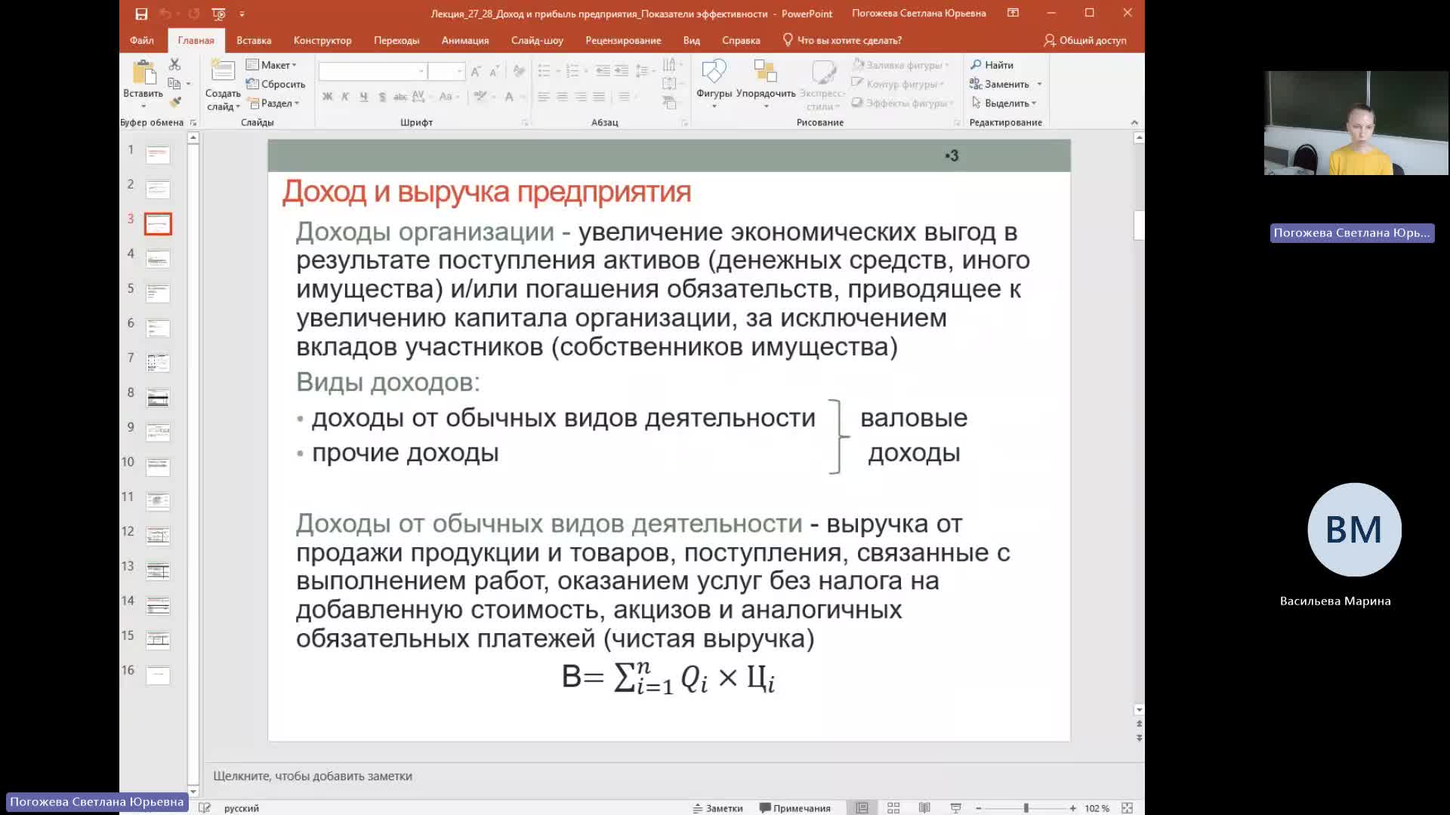Click the Cut scissors icon
The image size is (1450, 815).
[174, 65]
